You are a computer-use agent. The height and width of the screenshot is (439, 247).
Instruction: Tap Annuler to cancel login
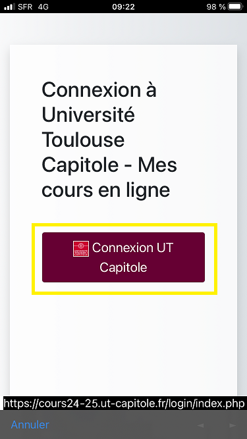30,425
